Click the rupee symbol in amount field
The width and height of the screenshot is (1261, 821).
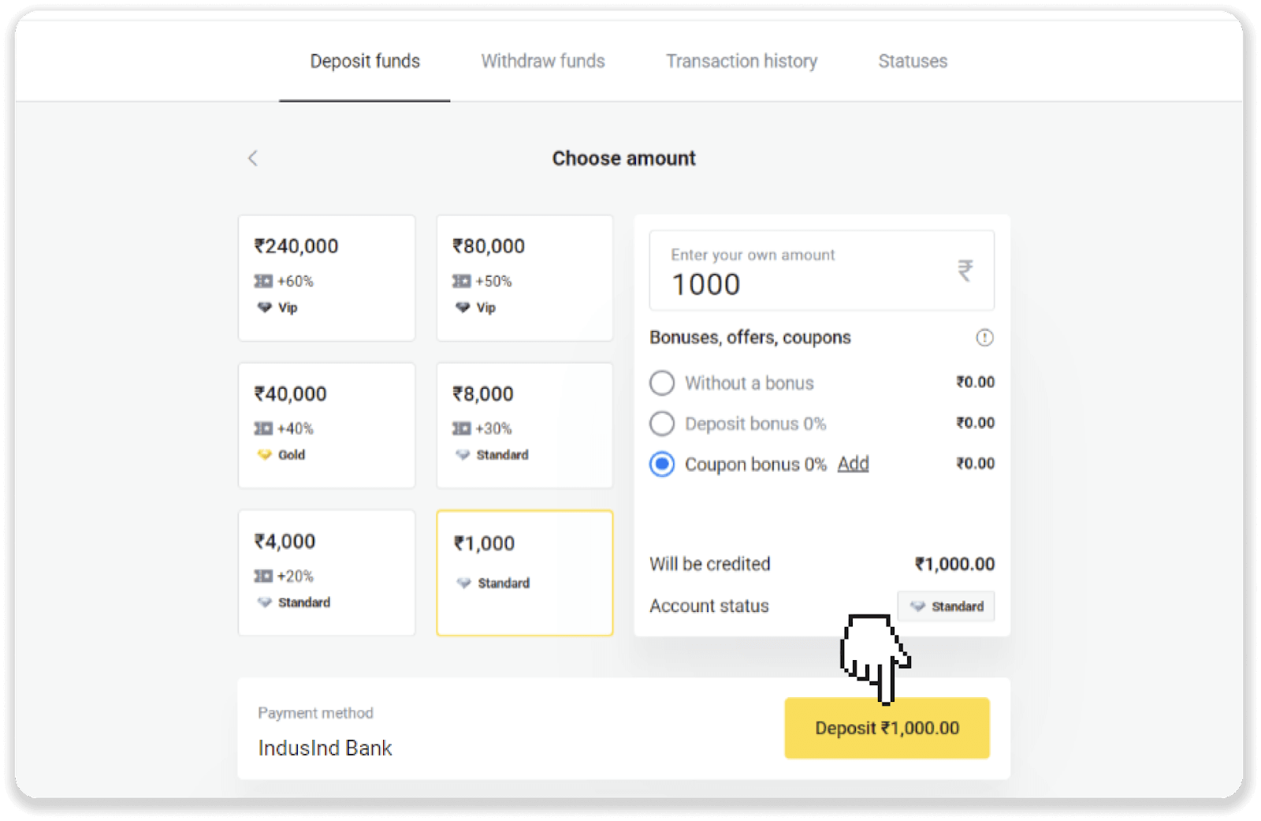965,271
